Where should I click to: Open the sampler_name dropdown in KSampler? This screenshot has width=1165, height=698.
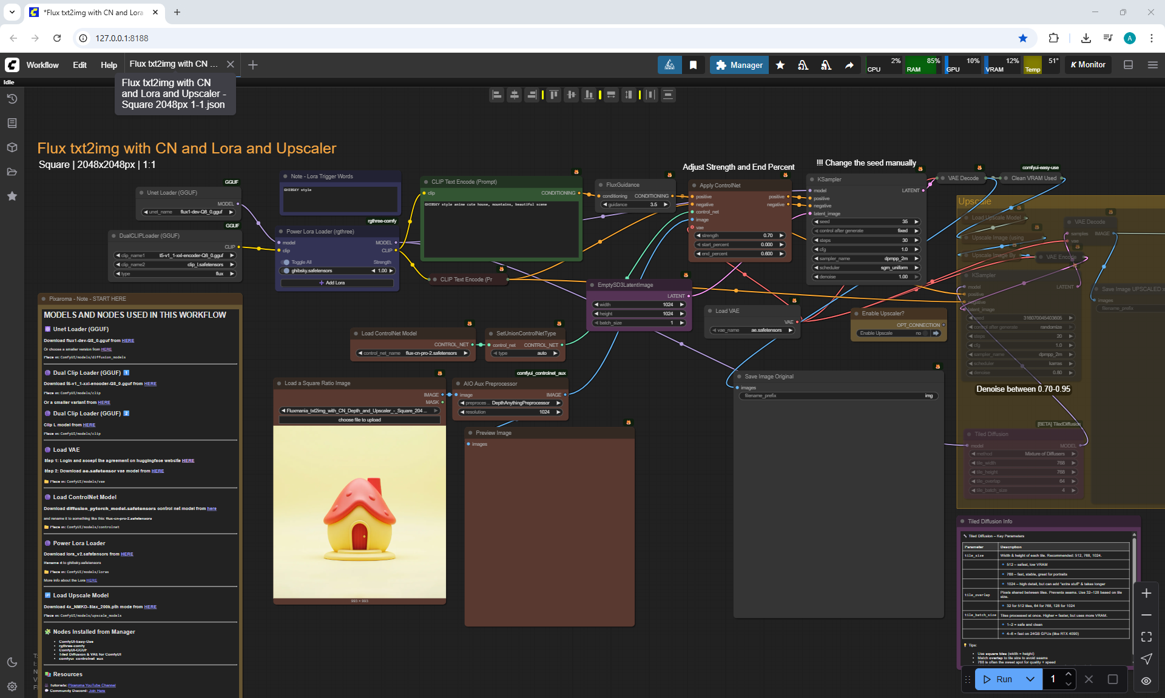click(866, 258)
